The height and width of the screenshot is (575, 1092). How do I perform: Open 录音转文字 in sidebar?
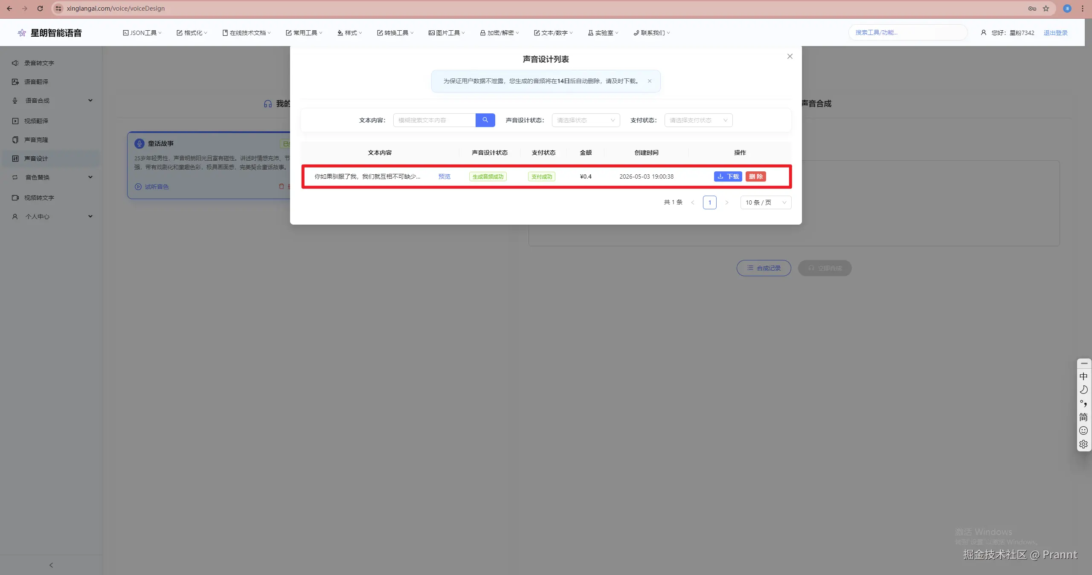pos(51,63)
